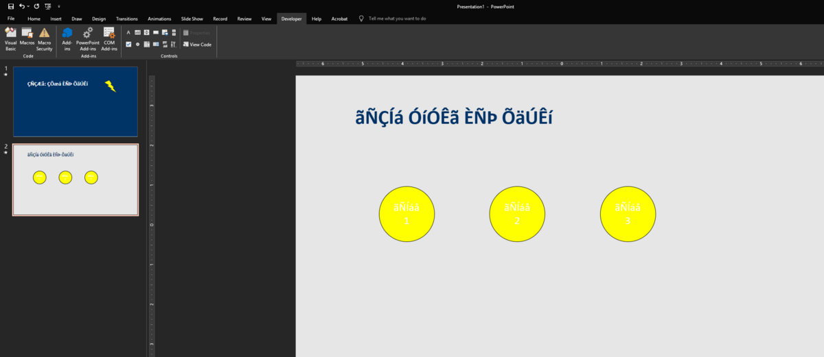This screenshot has width=824, height=357.
Task: Switch to the Transitions tab
Action: 126,19
